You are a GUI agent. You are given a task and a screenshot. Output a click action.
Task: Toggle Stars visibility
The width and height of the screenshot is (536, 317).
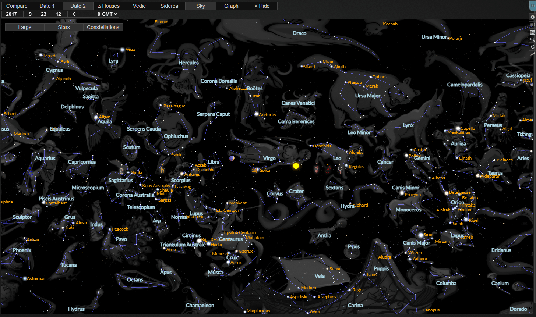click(x=64, y=27)
